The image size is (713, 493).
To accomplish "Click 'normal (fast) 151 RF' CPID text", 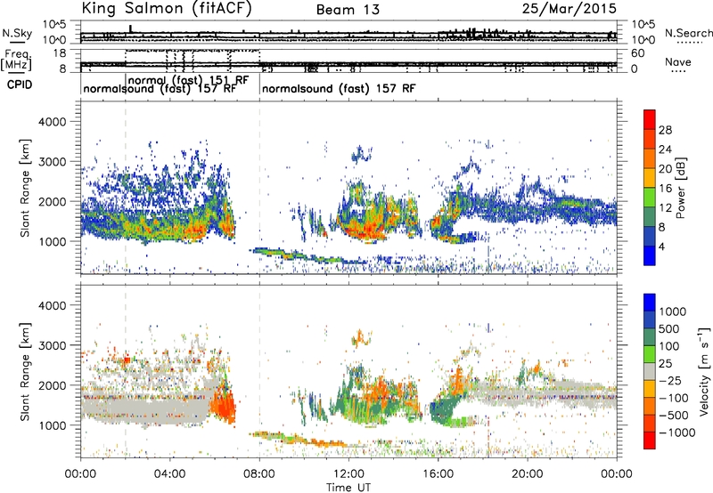I will click(x=188, y=80).
